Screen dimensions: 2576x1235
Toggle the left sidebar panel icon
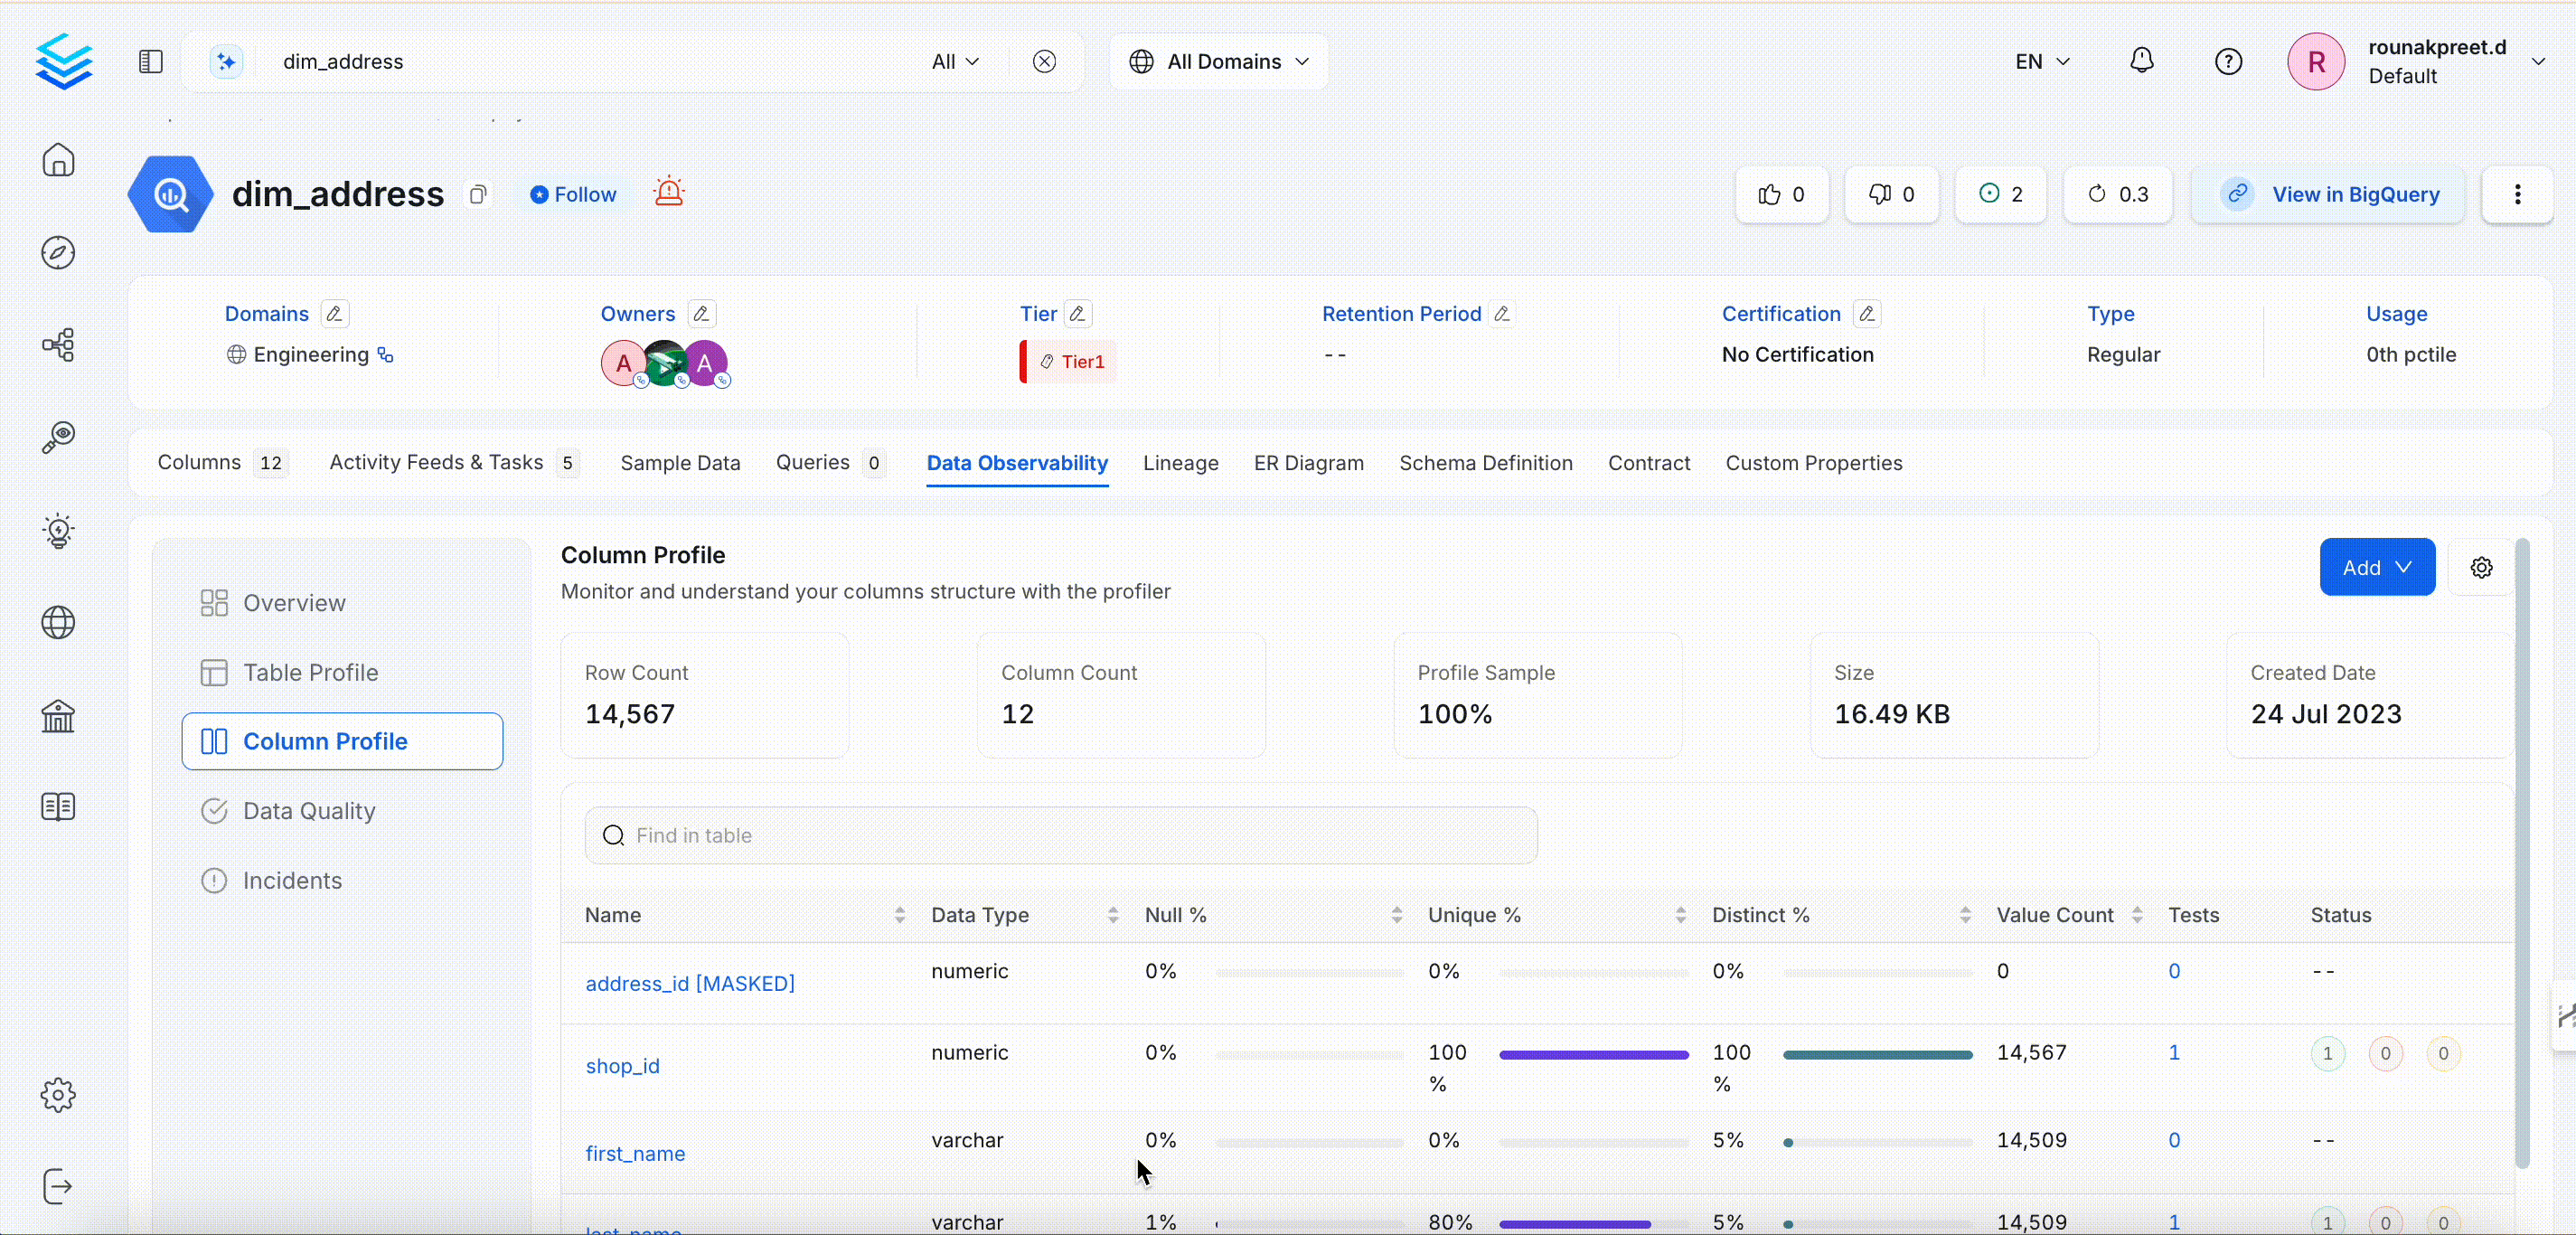pos(150,61)
